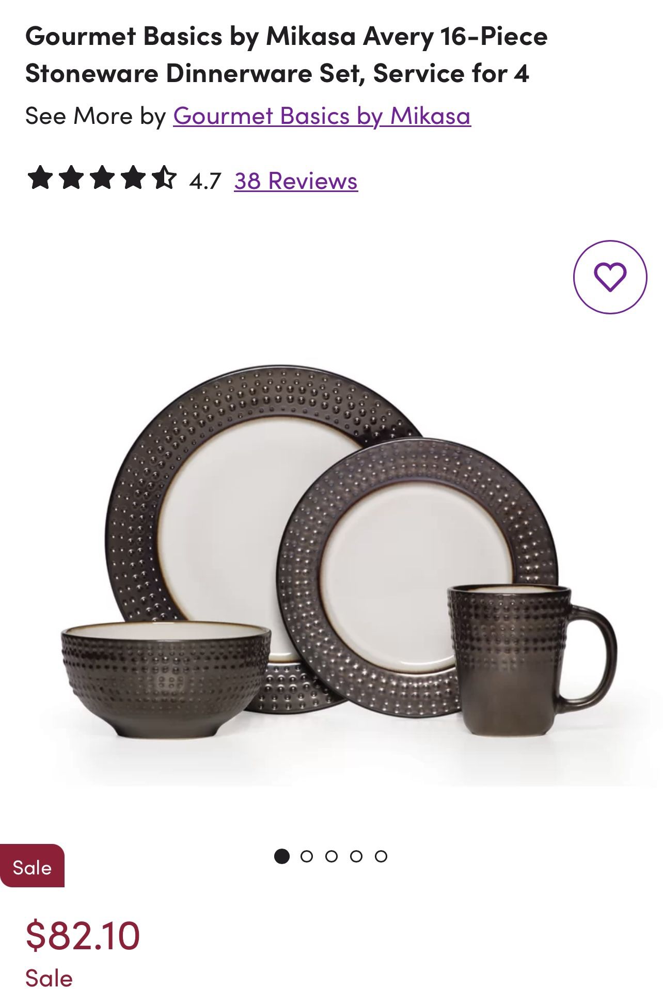Click the first filled rating star
The width and height of the screenshot is (663, 989).
[x=40, y=178]
